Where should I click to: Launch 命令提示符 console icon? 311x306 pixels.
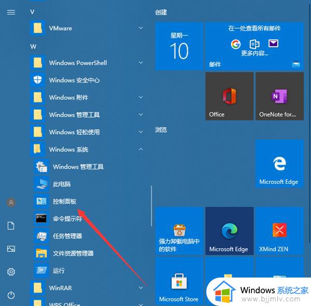(41, 218)
